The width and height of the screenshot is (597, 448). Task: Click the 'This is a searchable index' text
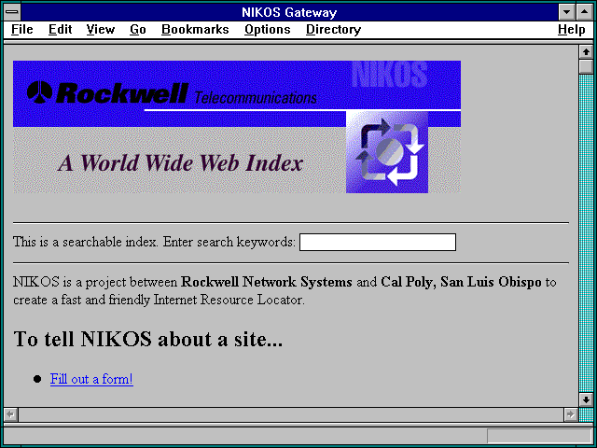point(85,242)
